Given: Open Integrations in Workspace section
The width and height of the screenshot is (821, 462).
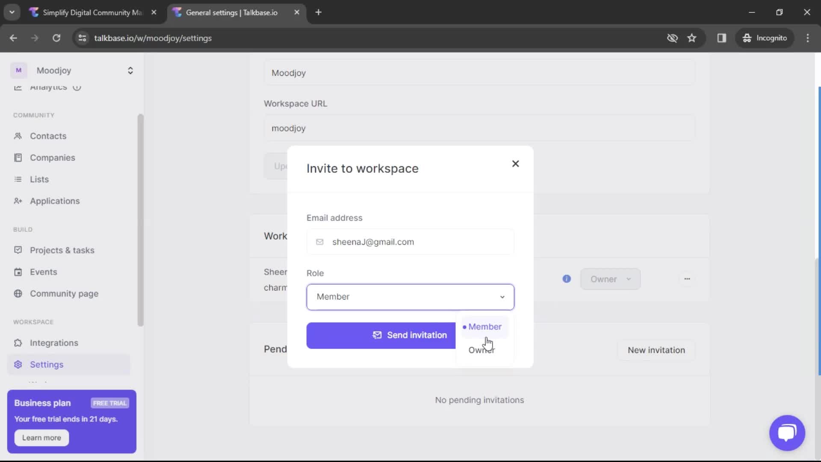Looking at the screenshot, I should (x=53, y=342).
